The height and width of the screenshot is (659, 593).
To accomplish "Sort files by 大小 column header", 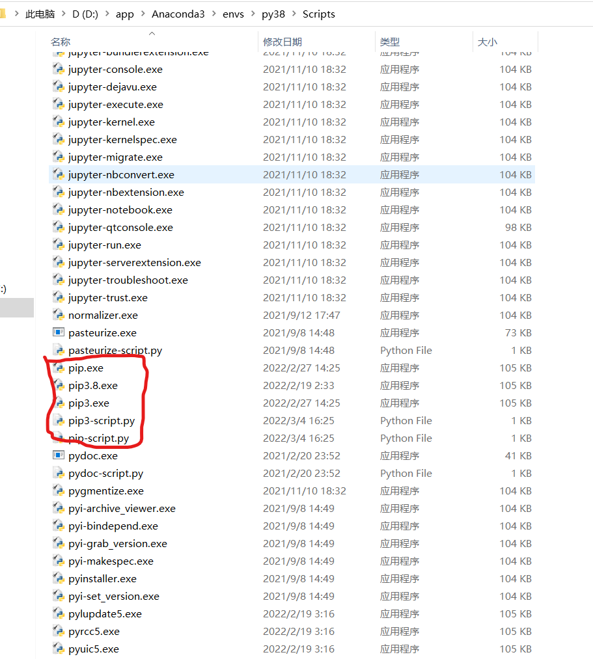I will 488,42.
